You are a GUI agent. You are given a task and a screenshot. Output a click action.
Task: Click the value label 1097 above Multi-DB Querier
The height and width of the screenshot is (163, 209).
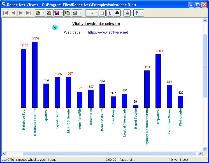[x=69, y=74]
